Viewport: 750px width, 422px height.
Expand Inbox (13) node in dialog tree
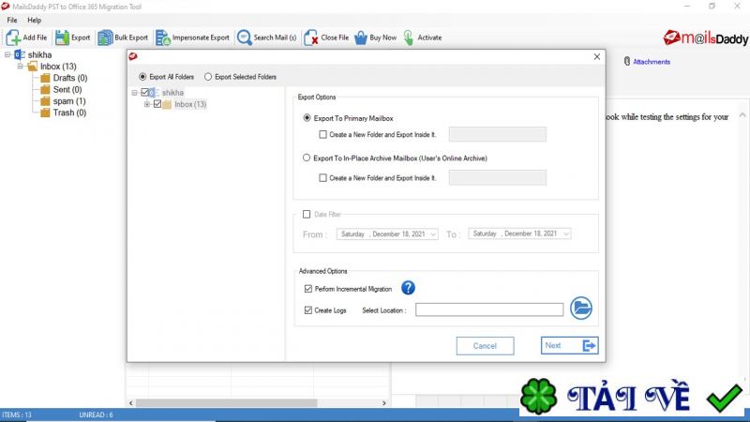pos(147,104)
